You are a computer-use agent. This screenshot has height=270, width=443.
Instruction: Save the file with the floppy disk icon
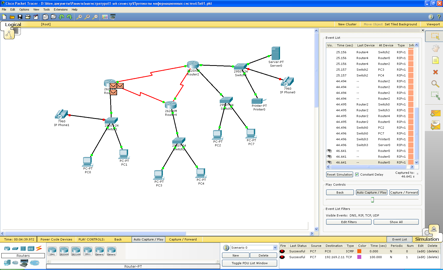tap(20, 17)
